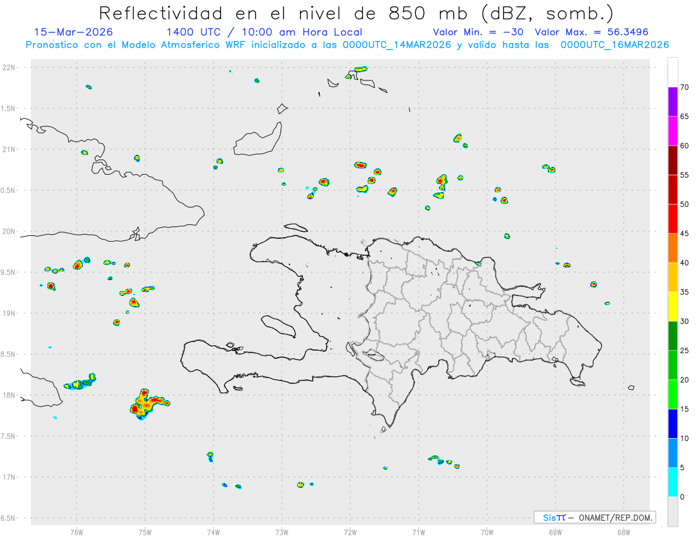Click the WRF model forecast description line
Viewport: 700px width, 540px height.
pyautogui.click(x=347, y=45)
